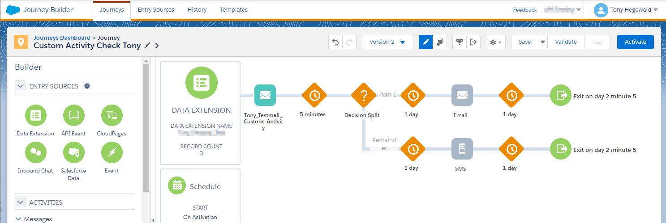The image size is (666, 223).
Task: Open the blurred business unit dropdown
Action: (x=562, y=10)
